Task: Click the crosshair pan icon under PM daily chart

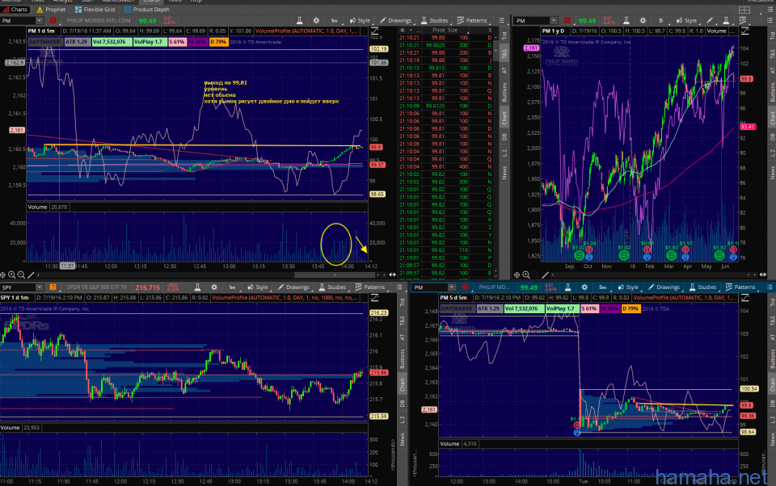Action: [517, 275]
